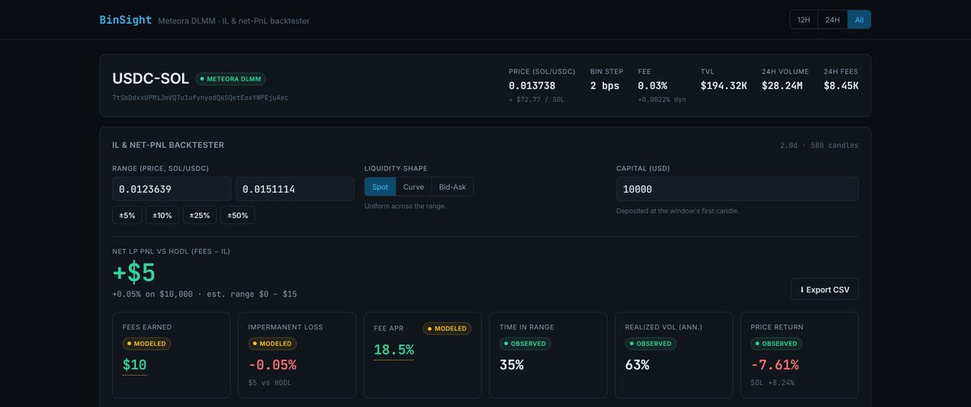Click the fee 0.03% value
The width and height of the screenshot is (971, 407).
point(652,86)
